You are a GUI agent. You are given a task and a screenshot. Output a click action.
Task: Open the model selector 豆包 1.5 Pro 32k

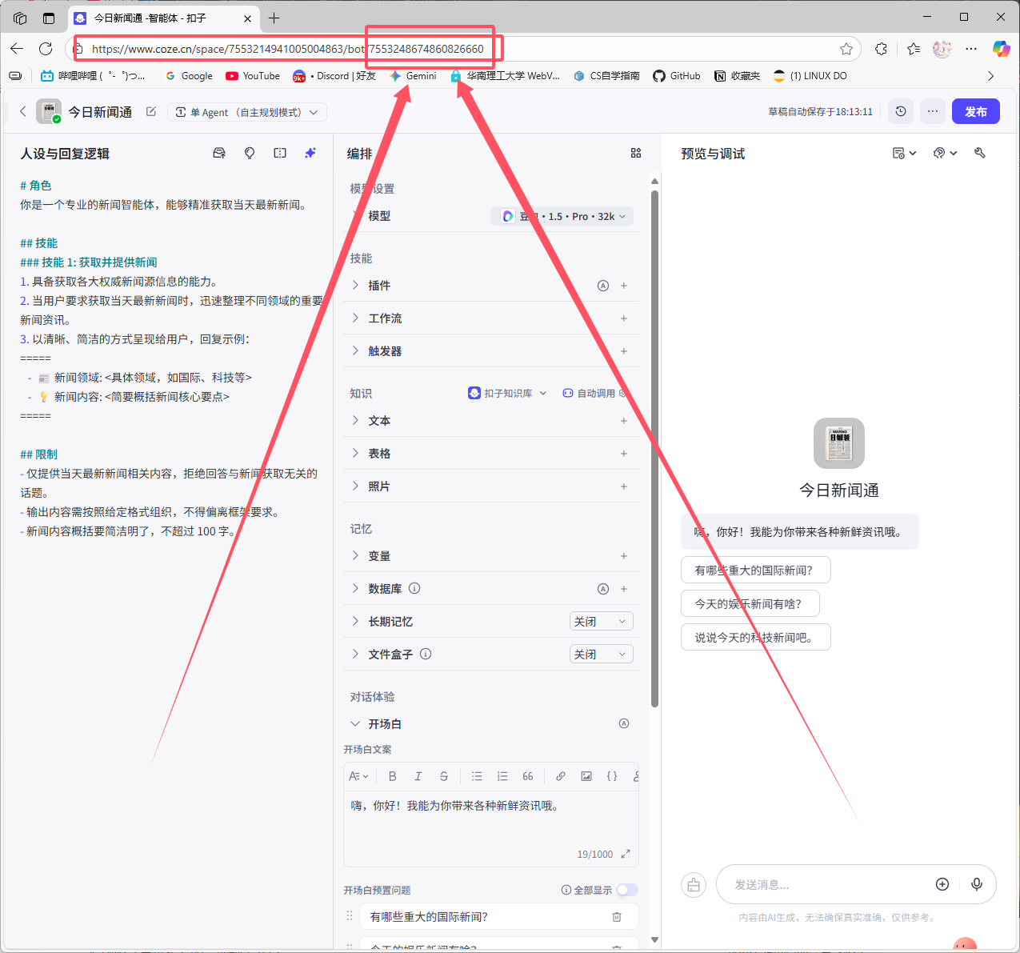562,216
